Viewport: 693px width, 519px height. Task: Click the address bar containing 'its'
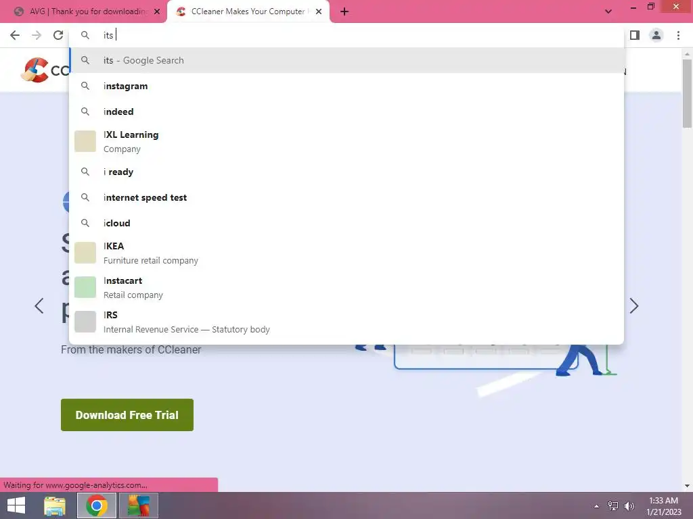click(x=346, y=35)
